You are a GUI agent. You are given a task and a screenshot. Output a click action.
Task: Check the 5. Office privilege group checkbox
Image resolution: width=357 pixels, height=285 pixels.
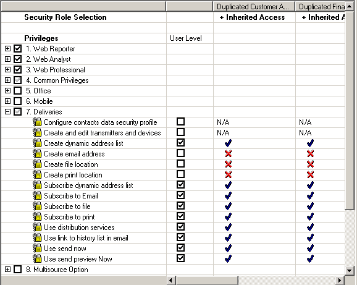point(17,90)
